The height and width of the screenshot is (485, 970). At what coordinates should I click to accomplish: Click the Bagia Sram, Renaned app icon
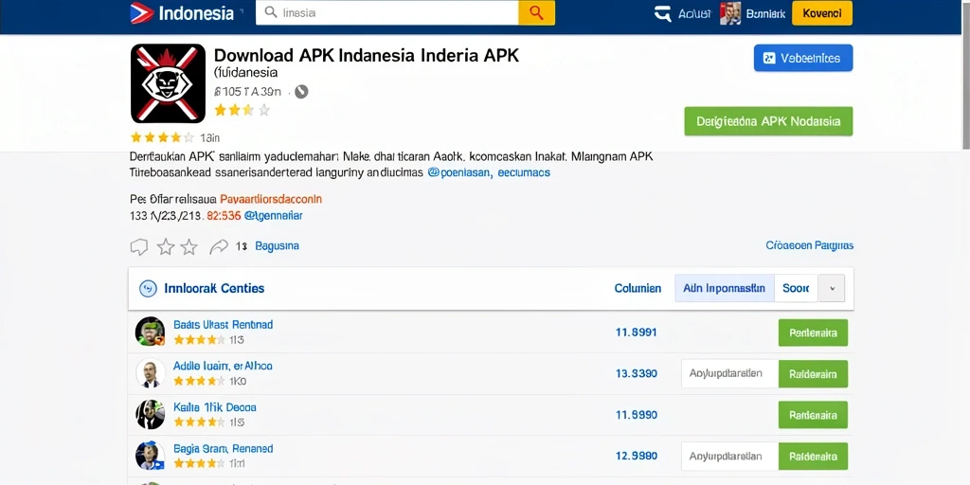151,456
